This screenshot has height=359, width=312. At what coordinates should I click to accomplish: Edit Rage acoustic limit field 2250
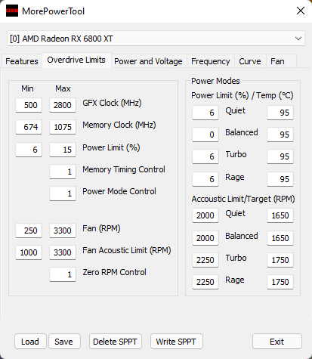[x=205, y=282]
